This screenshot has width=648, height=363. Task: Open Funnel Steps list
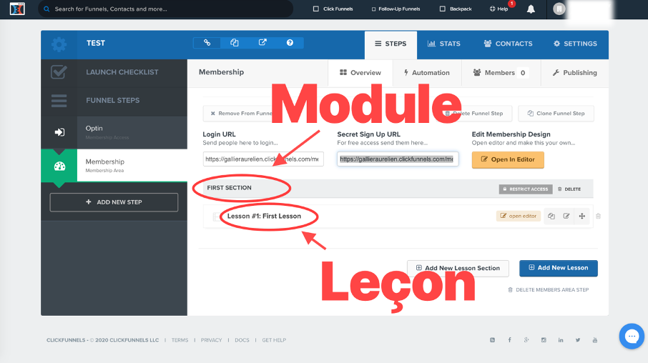tap(114, 100)
